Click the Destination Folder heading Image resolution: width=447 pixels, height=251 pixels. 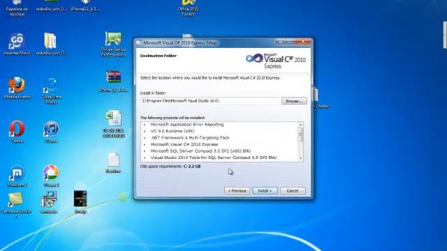tap(159, 56)
